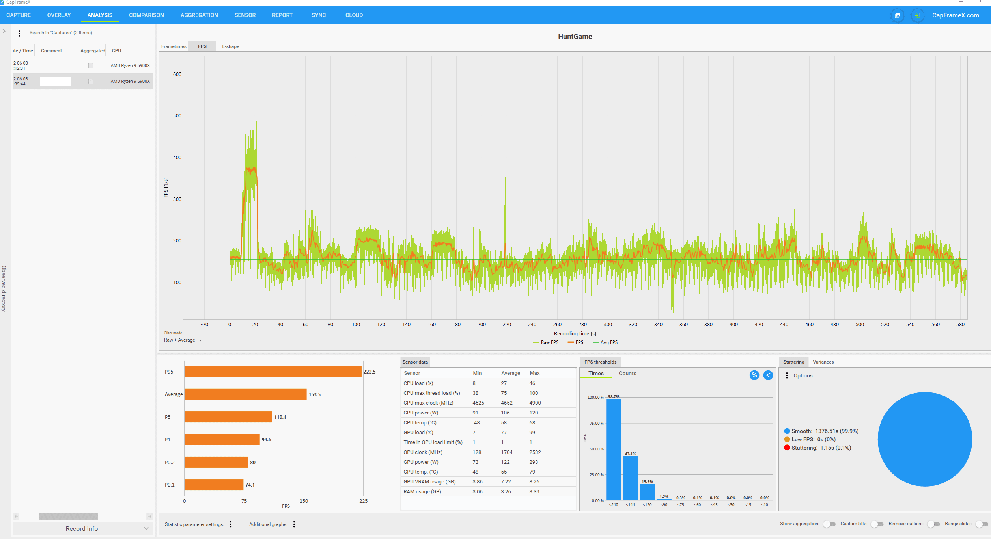Image resolution: width=991 pixels, height=539 pixels.
Task: Visit the CapFrameX.com link
Action: point(956,15)
